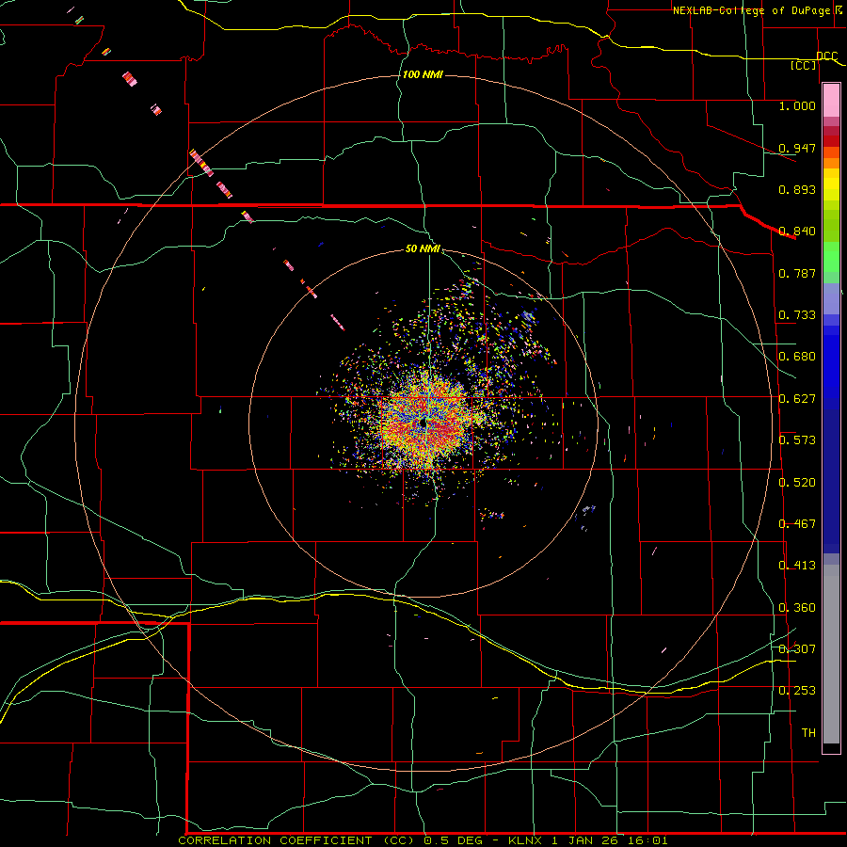Click the 0.253 scale value

797,691
